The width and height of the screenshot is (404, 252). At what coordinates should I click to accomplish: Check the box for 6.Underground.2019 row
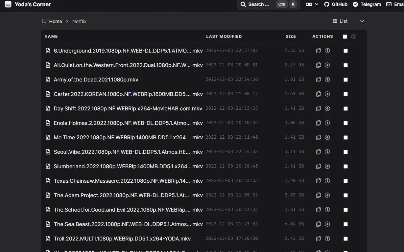[345, 51]
